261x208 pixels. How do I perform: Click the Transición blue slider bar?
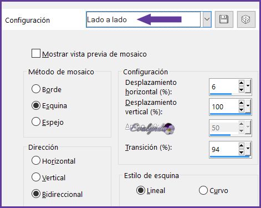point(230,156)
